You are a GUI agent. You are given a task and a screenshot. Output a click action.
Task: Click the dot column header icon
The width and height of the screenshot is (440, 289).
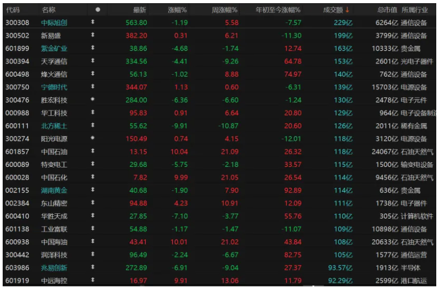coord(97,10)
